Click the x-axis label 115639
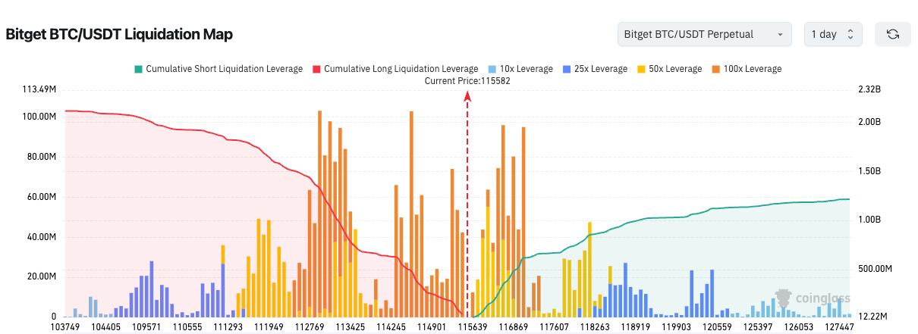The height and width of the screenshot is (334, 918). click(472, 326)
